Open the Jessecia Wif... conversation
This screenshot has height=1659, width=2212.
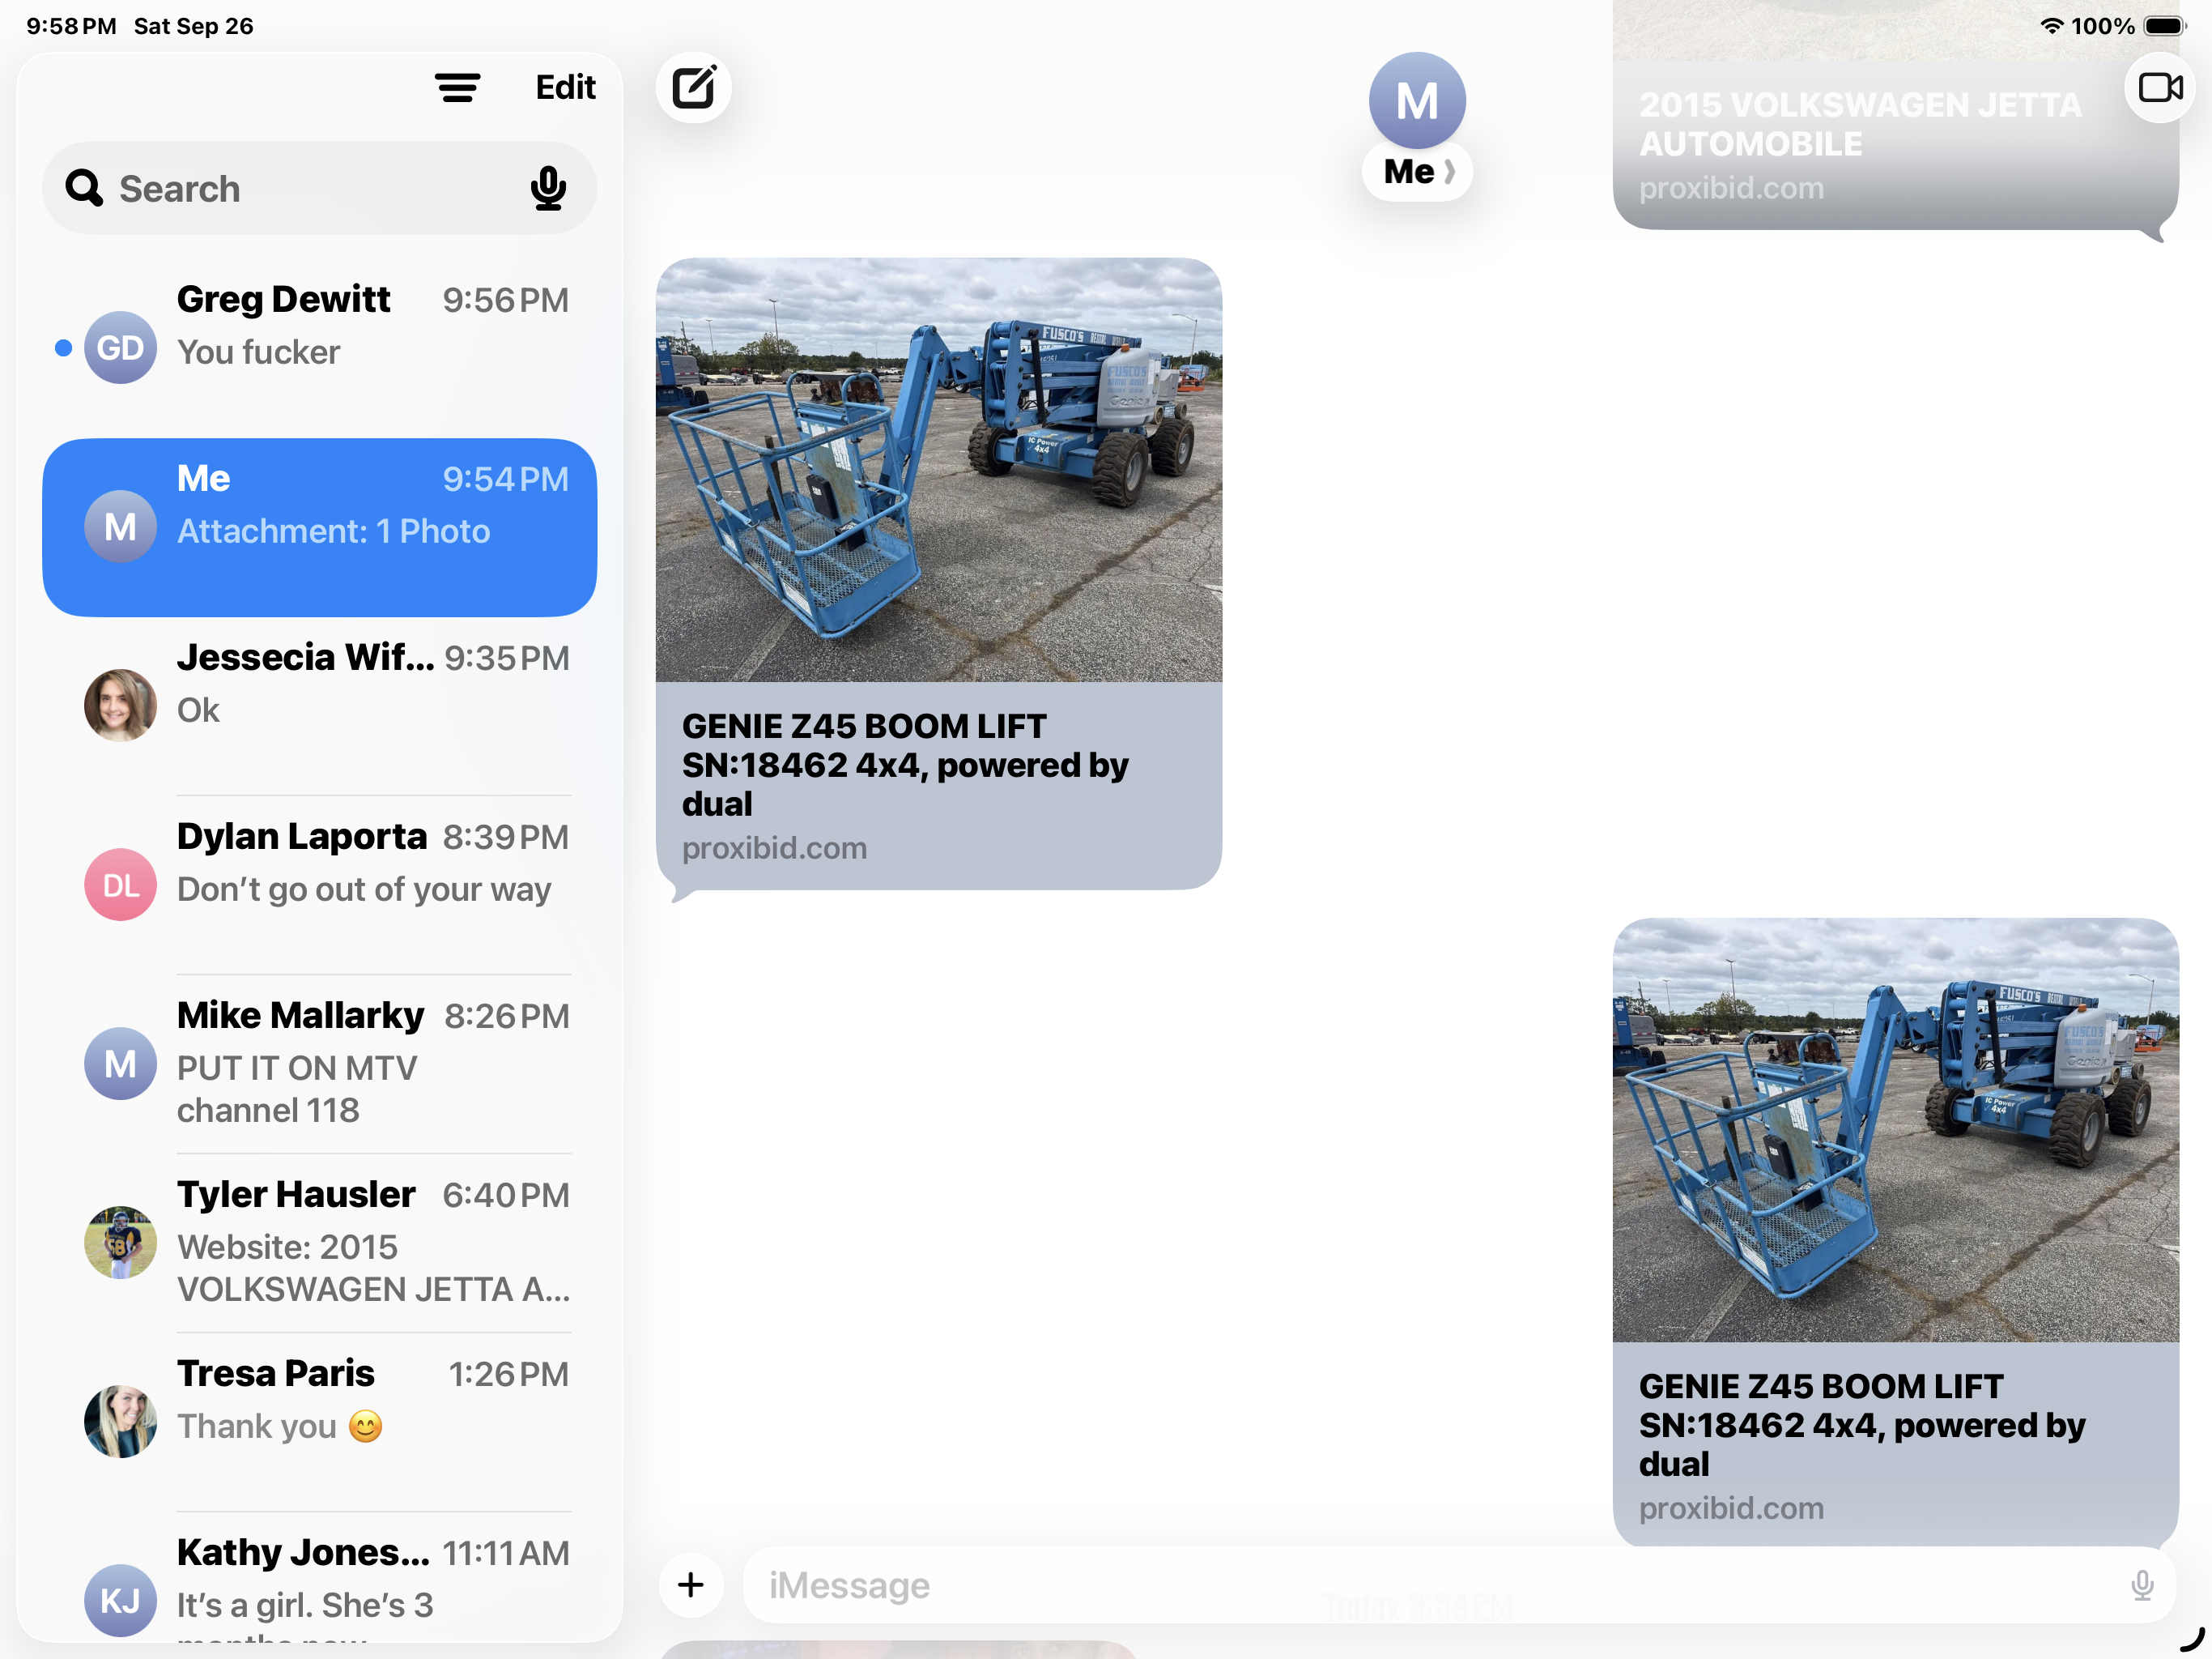(x=319, y=706)
